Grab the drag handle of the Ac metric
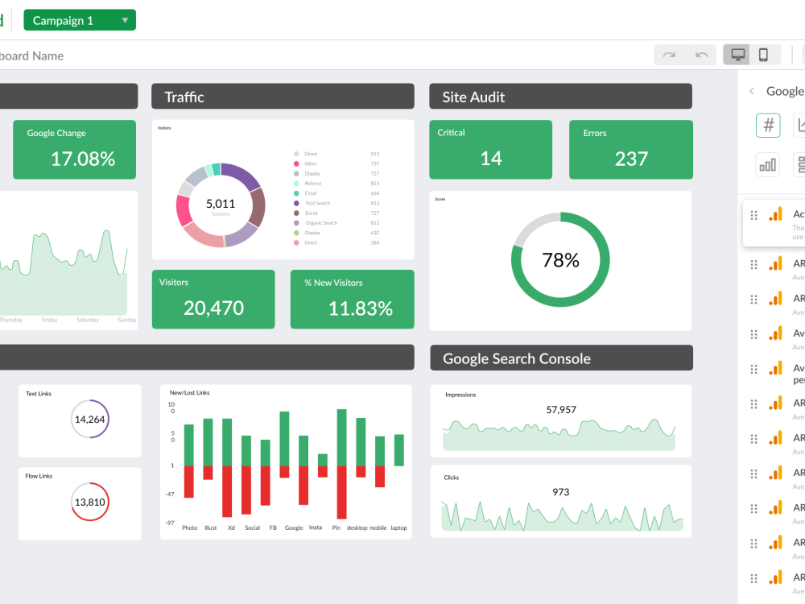Screen dimensions: 805x604 click(x=753, y=215)
